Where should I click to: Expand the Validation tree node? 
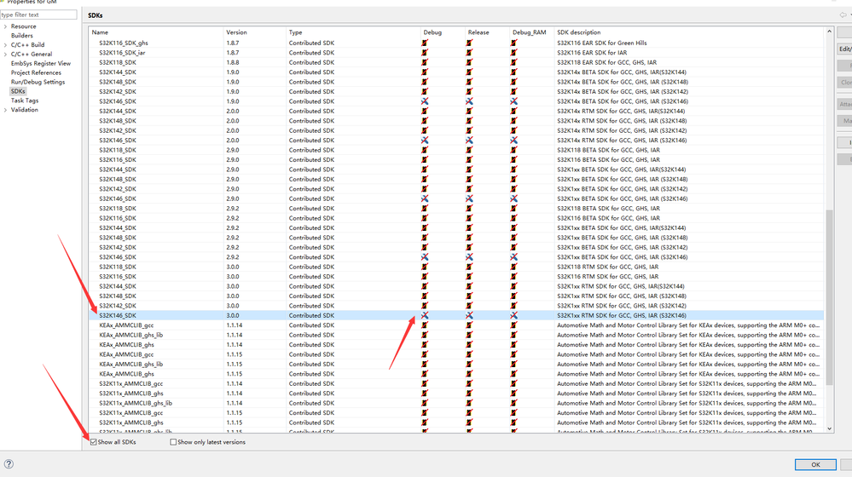5,110
